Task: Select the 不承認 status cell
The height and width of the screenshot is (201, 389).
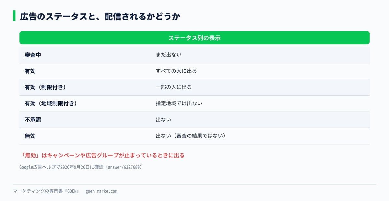Action: click(33, 120)
